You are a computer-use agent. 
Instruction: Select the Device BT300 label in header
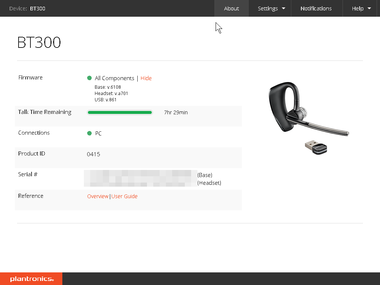pos(27,9)
